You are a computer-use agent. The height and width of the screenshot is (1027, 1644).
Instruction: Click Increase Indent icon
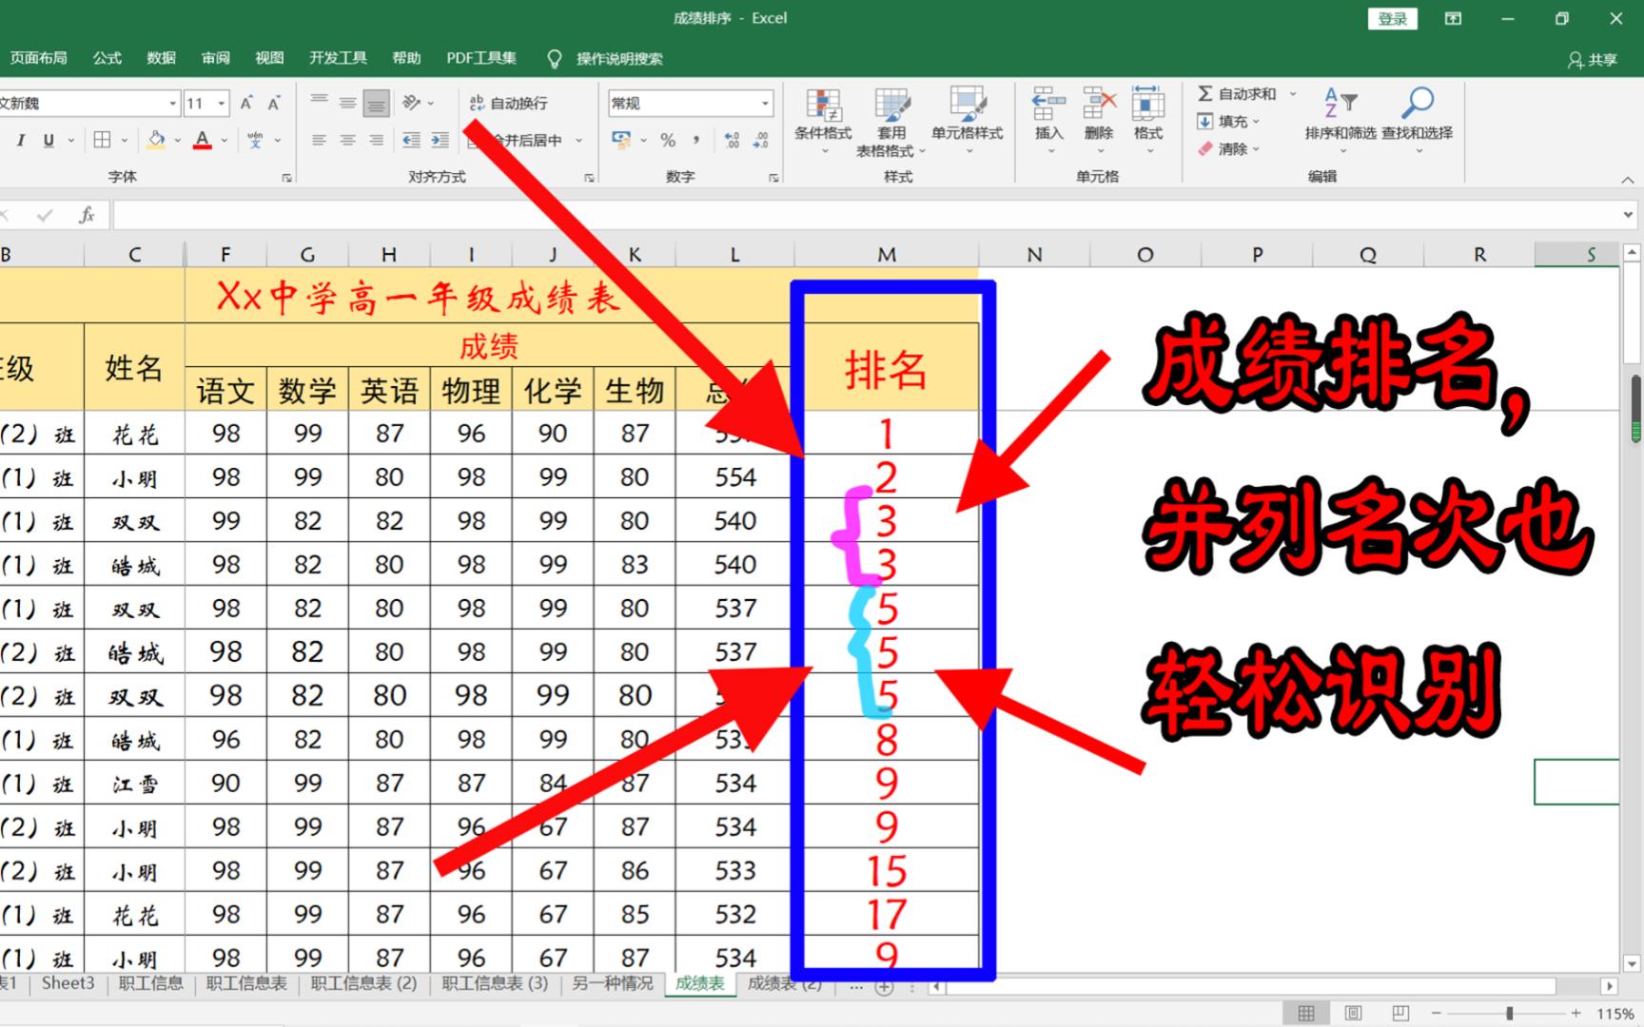pos(440,141)
